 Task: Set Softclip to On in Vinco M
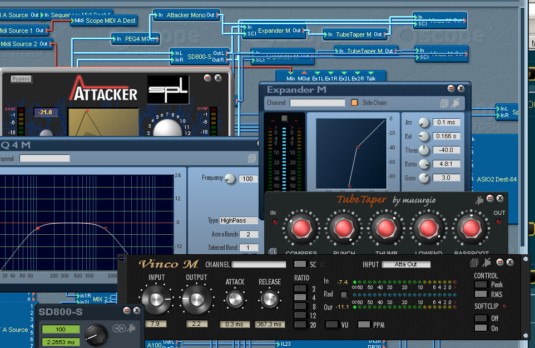pos(480,328)
